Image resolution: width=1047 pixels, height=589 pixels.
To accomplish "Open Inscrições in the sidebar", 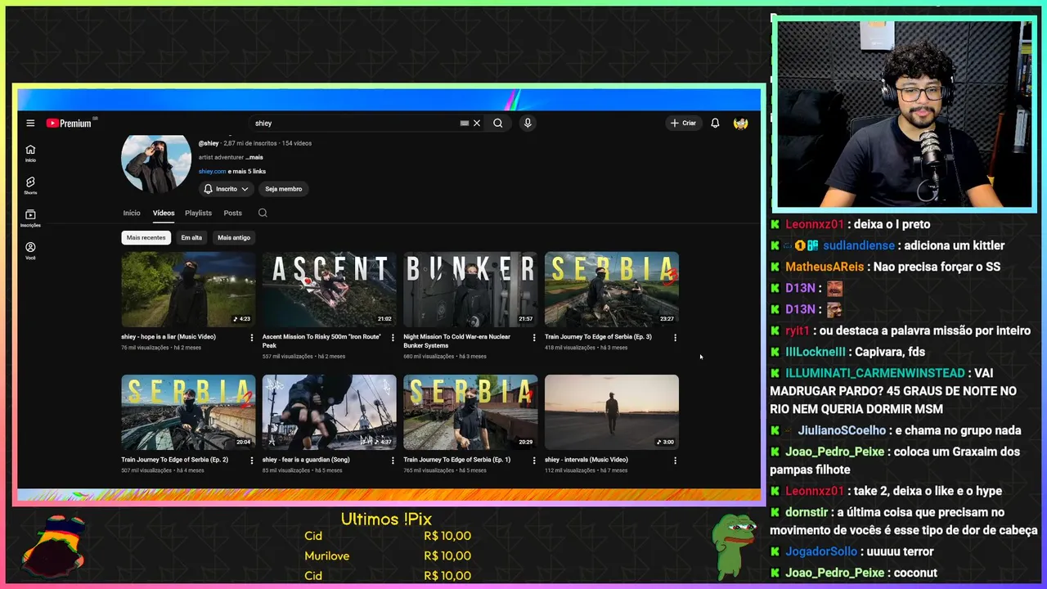I will click(x=30, y=218).
